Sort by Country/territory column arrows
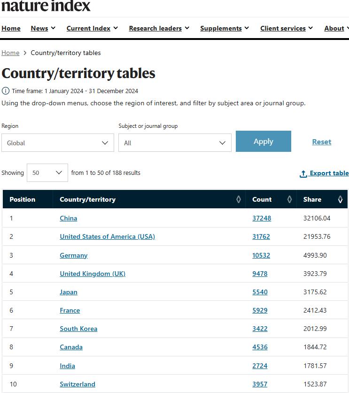Viewport: 349px width, 393px height. (x=239, y=199)
